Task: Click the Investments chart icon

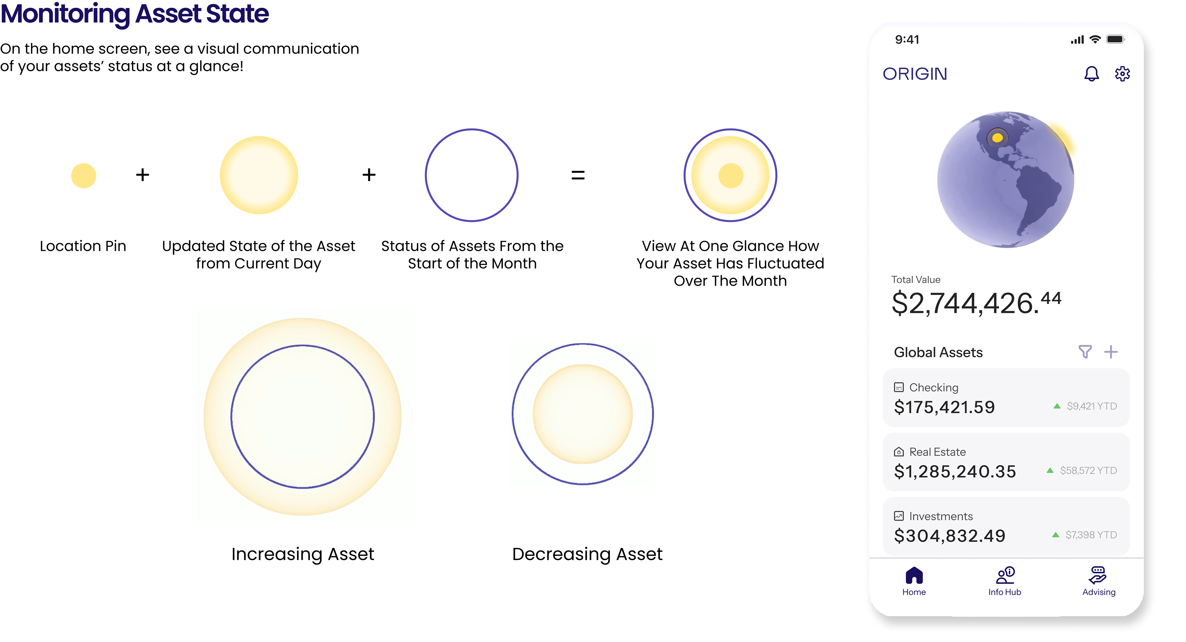Action: click(x=898, y=516)
